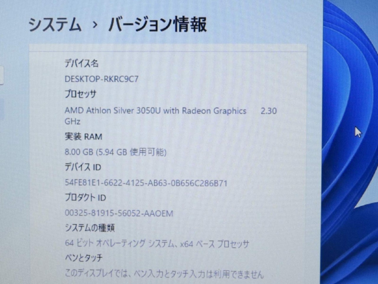
Task: Select the デバイス ID label
Action: 83,167
